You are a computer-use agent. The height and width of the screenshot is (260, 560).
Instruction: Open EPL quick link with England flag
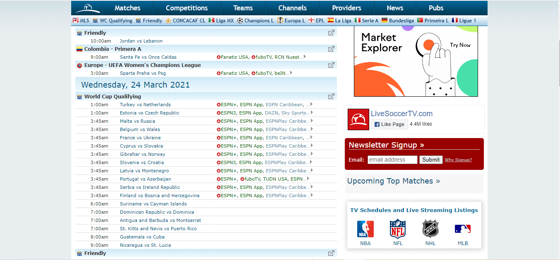coord(316,21)
